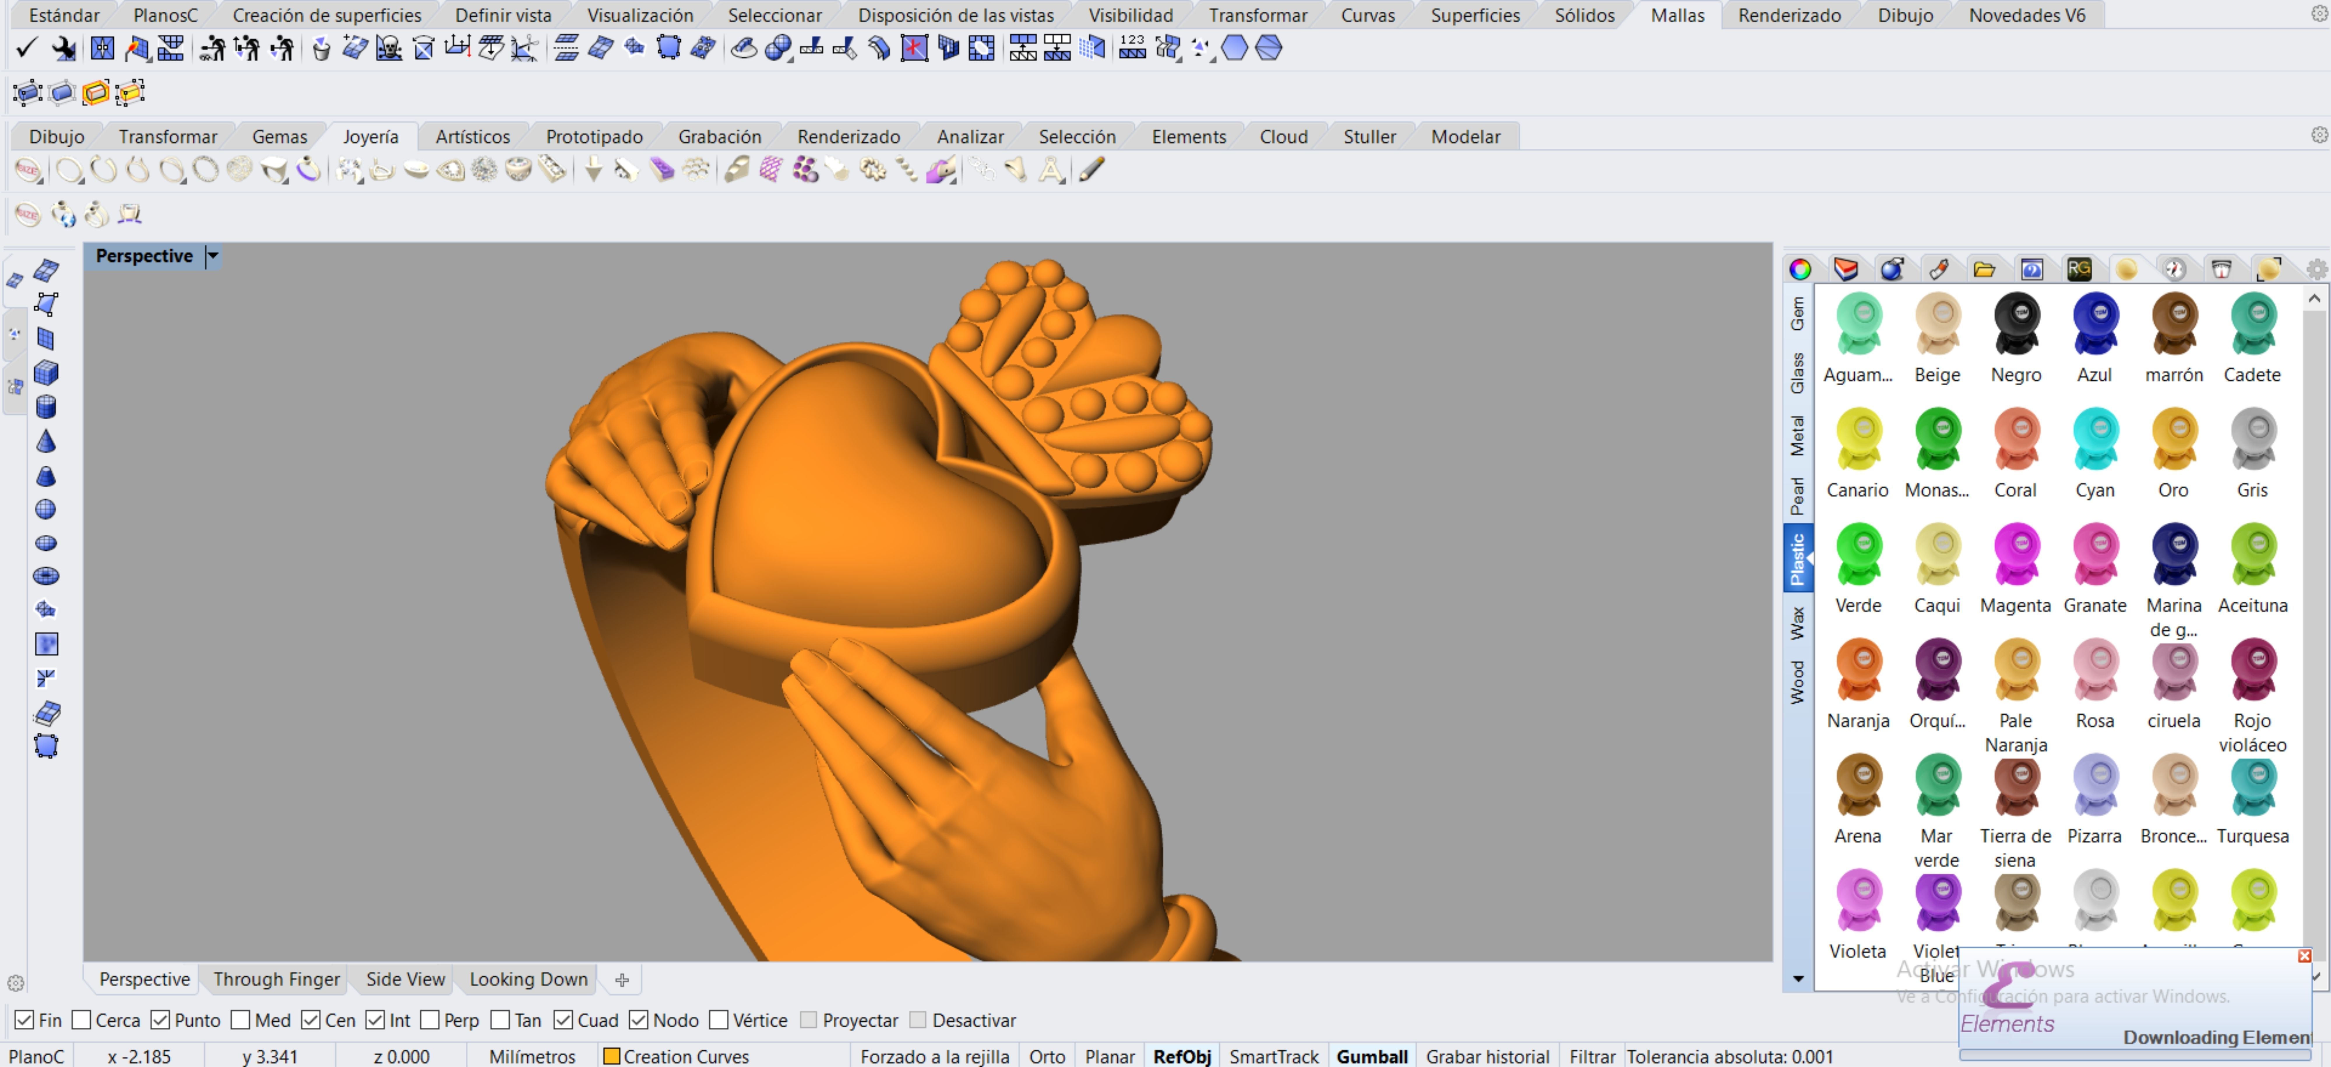Toggle Gumball in the status bar

[1372, 1056]
